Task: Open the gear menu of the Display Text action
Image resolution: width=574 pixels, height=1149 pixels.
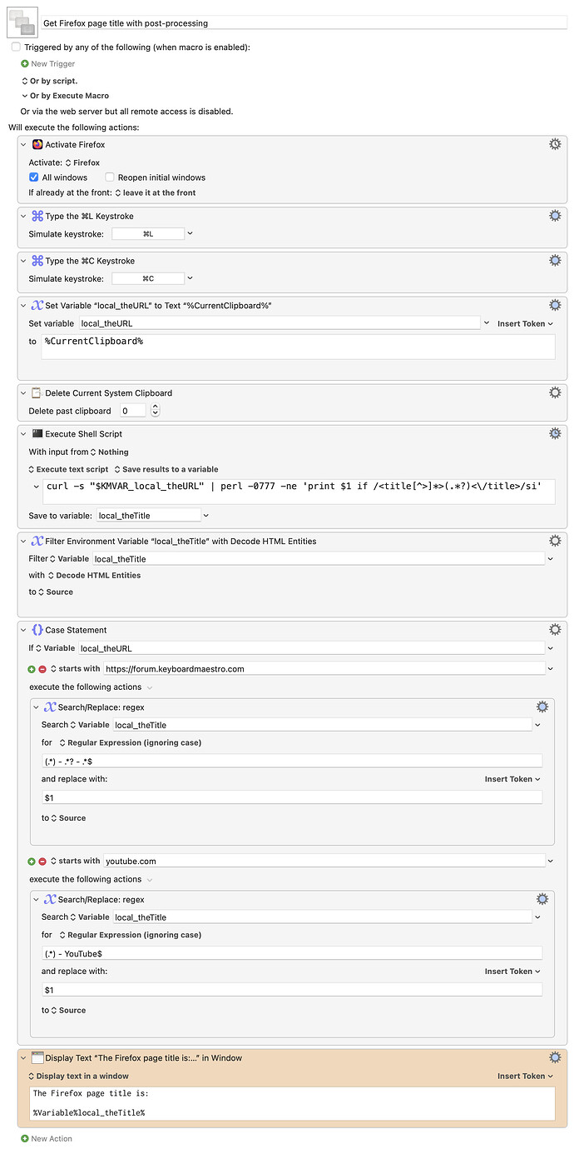Action: (555, 1057)
